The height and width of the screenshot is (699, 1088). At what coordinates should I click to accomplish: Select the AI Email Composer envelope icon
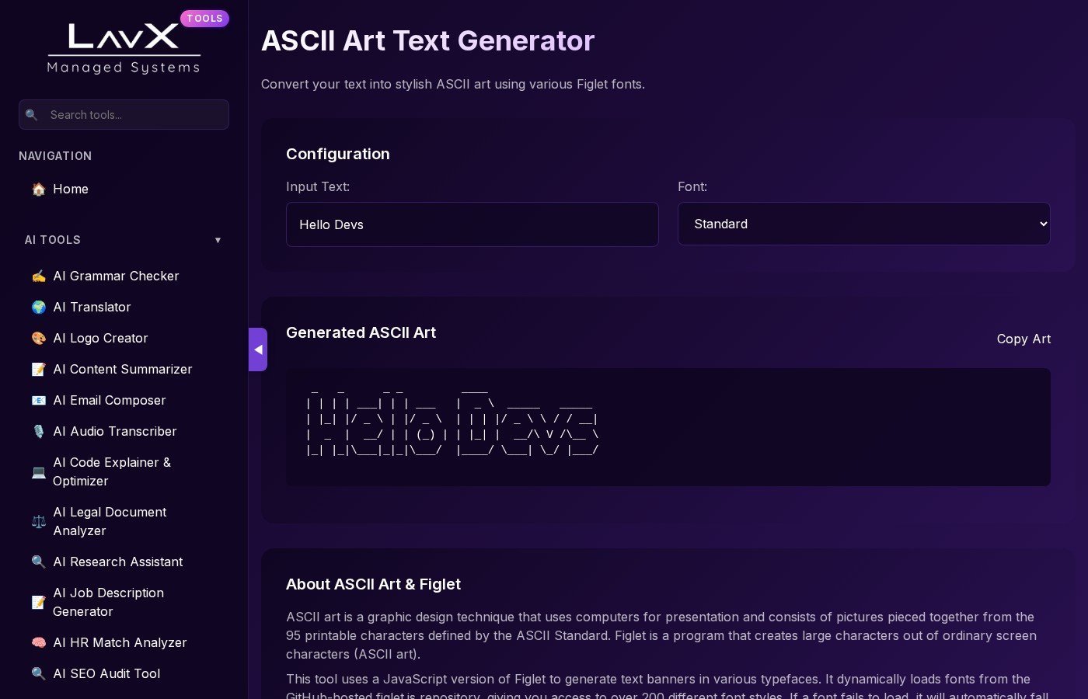coord(39,400)
